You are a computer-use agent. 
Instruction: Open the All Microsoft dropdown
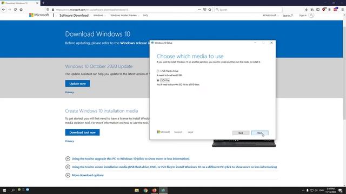coord(271,16)
